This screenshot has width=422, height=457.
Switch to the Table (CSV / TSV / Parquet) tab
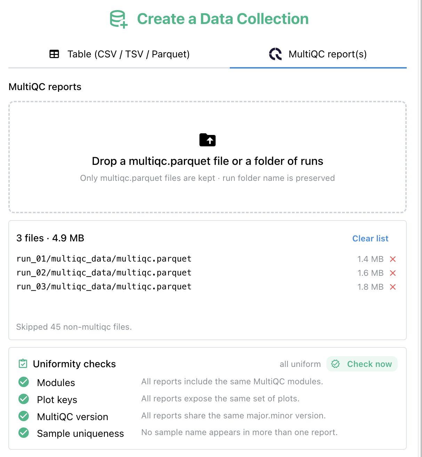tap(119, 54)
